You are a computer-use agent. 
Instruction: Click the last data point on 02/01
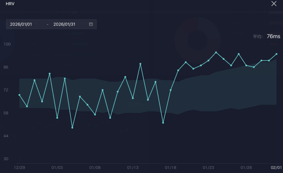coord(276,54)
